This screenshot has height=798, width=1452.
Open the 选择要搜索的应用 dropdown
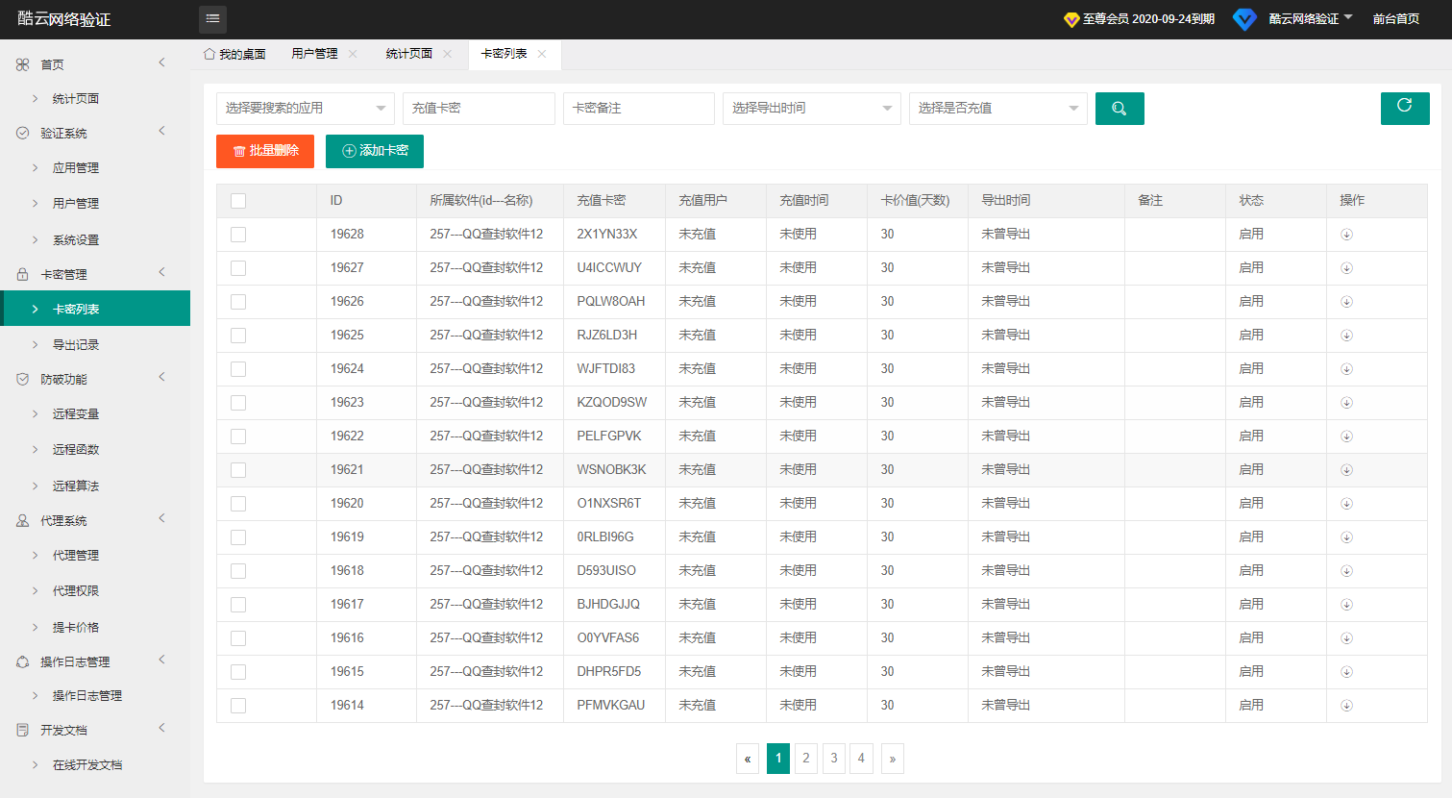[x=305, y=108]
